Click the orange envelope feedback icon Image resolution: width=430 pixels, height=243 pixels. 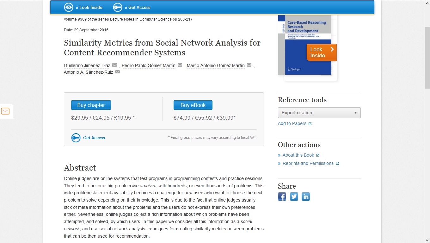[x=5, y=111]
